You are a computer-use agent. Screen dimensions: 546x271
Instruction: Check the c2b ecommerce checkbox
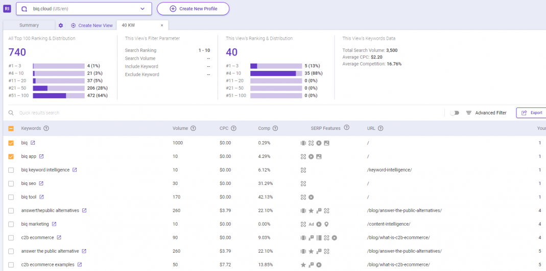pos(11,238)
